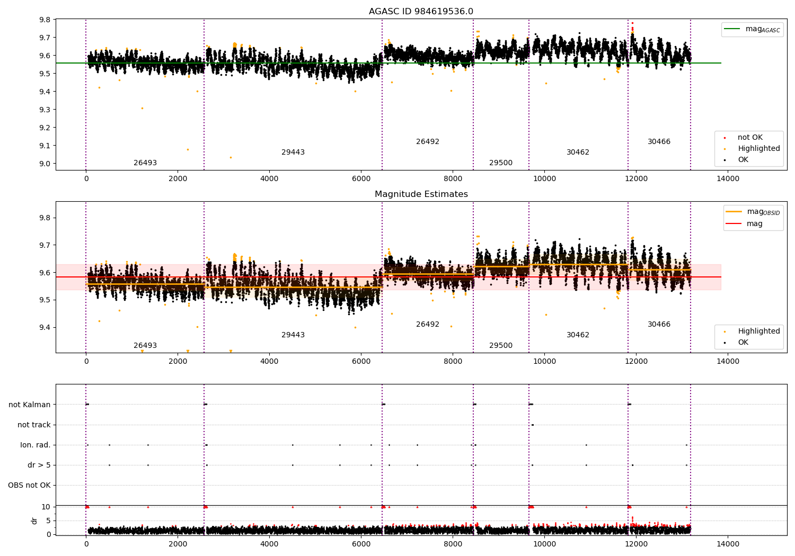Select the mag OBSID legend label in middle plot
Image resolution: width=795 pixels, height=556 pixels.
pyautogui.click(x=763, y=212)
